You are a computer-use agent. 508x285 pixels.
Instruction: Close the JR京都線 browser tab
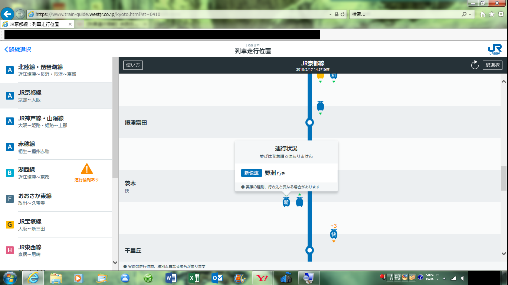(70, 24)
